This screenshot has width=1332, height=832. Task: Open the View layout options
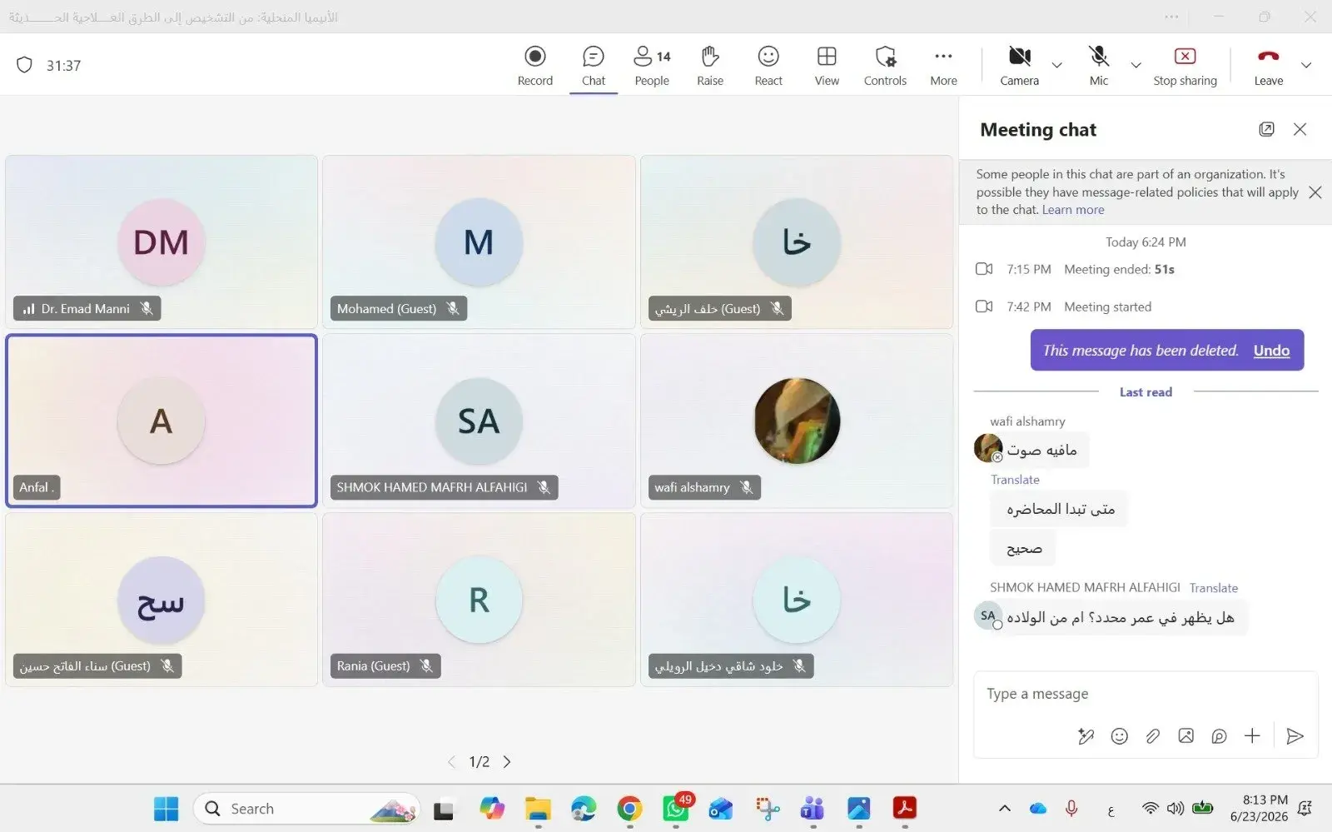click(827, 66)
